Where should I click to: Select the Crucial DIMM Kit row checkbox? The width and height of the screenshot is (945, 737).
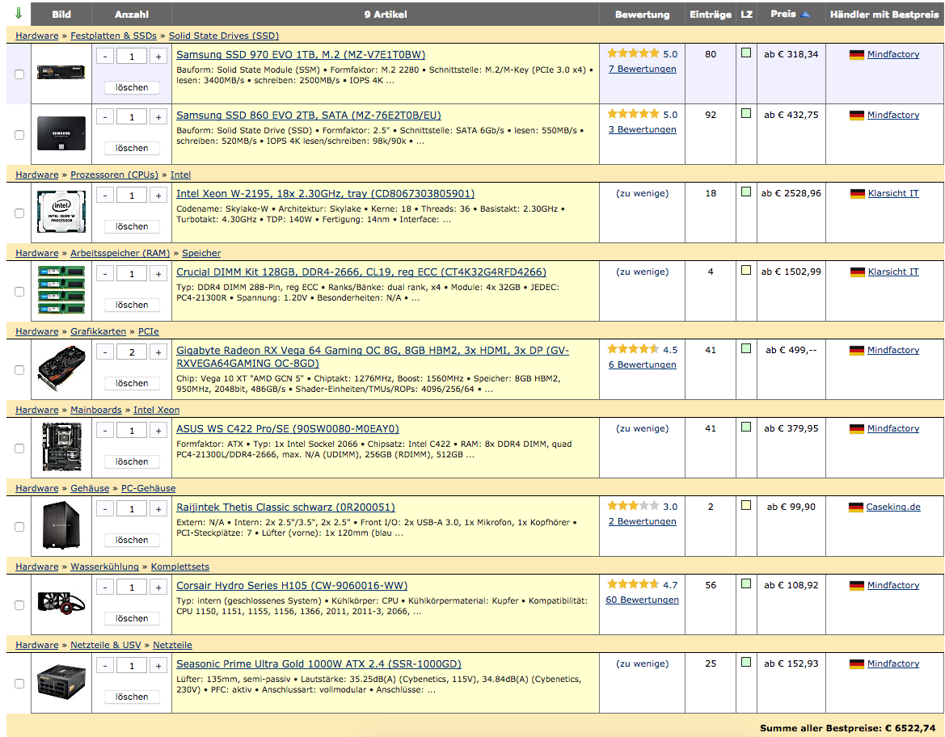click(x=19, y=292)
